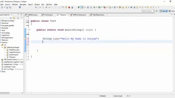This screenshot has width=175, height=98.
Task: Minimize the Project Explorer view
Action: pos(18,14)
